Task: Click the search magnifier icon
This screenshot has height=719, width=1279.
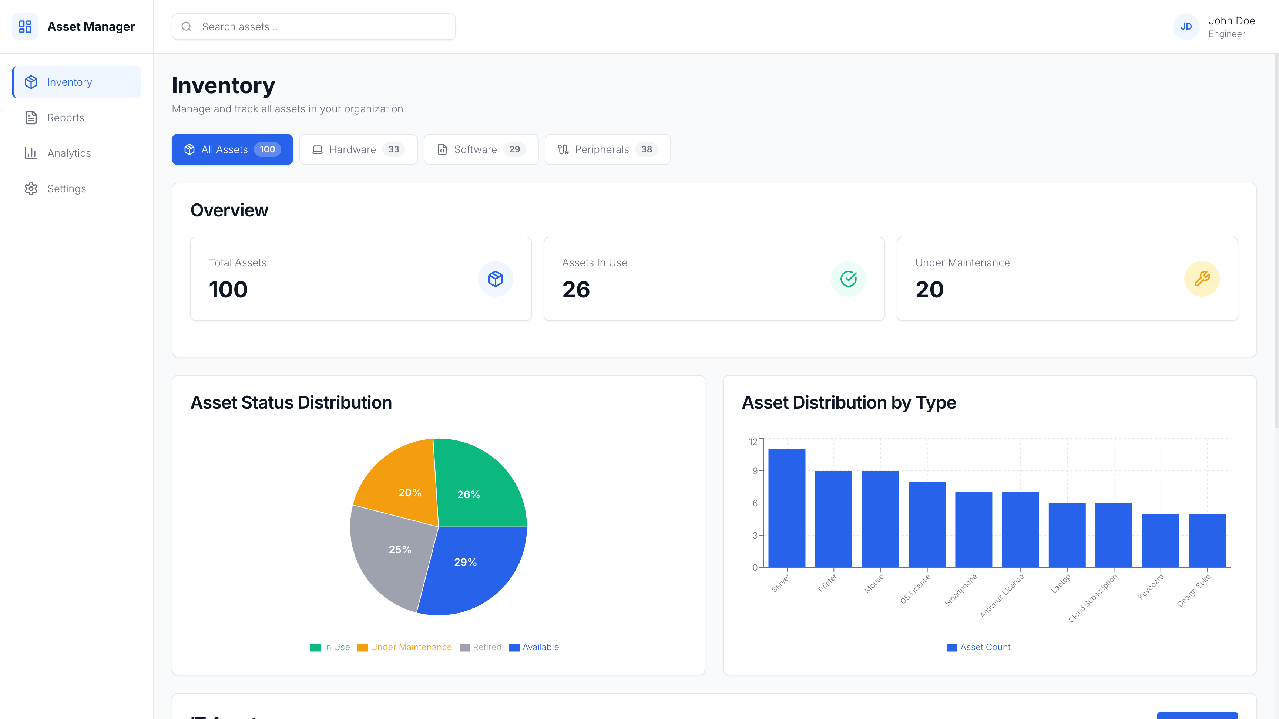Action: 187,27
